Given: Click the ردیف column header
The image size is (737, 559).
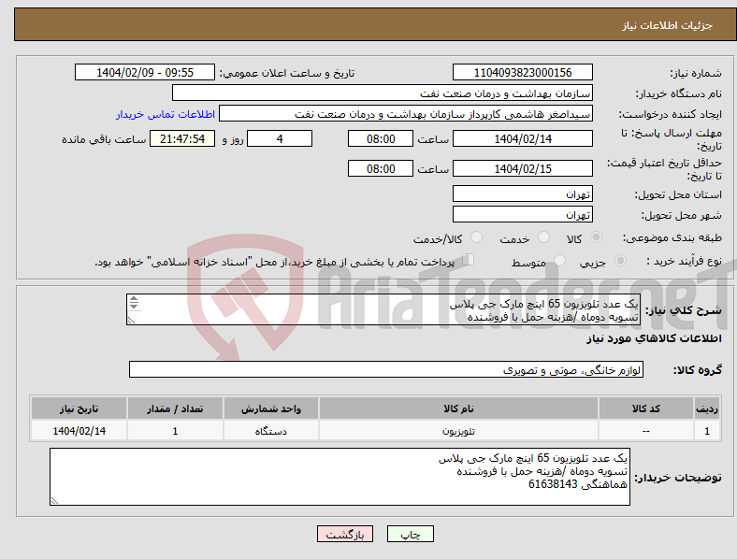Looking at the screenshot, I should pos(707,408).
